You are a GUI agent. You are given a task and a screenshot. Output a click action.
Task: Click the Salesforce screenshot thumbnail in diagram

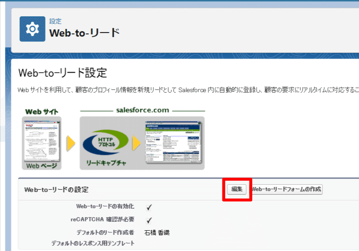click(173, 142)
